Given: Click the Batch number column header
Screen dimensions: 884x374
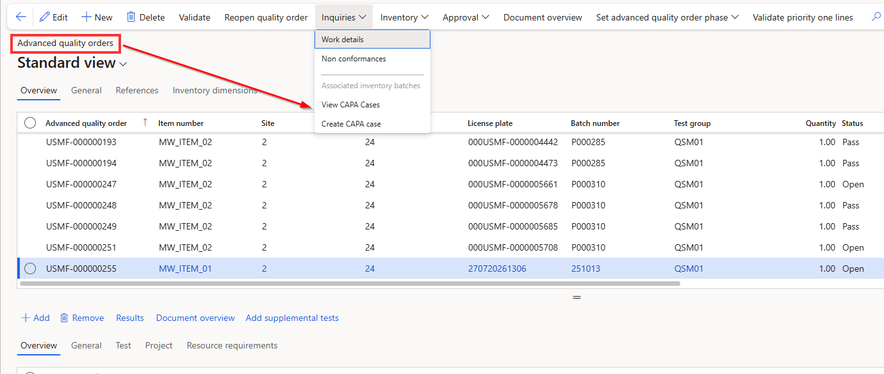Looking at the screenshot, I should 595,123.
